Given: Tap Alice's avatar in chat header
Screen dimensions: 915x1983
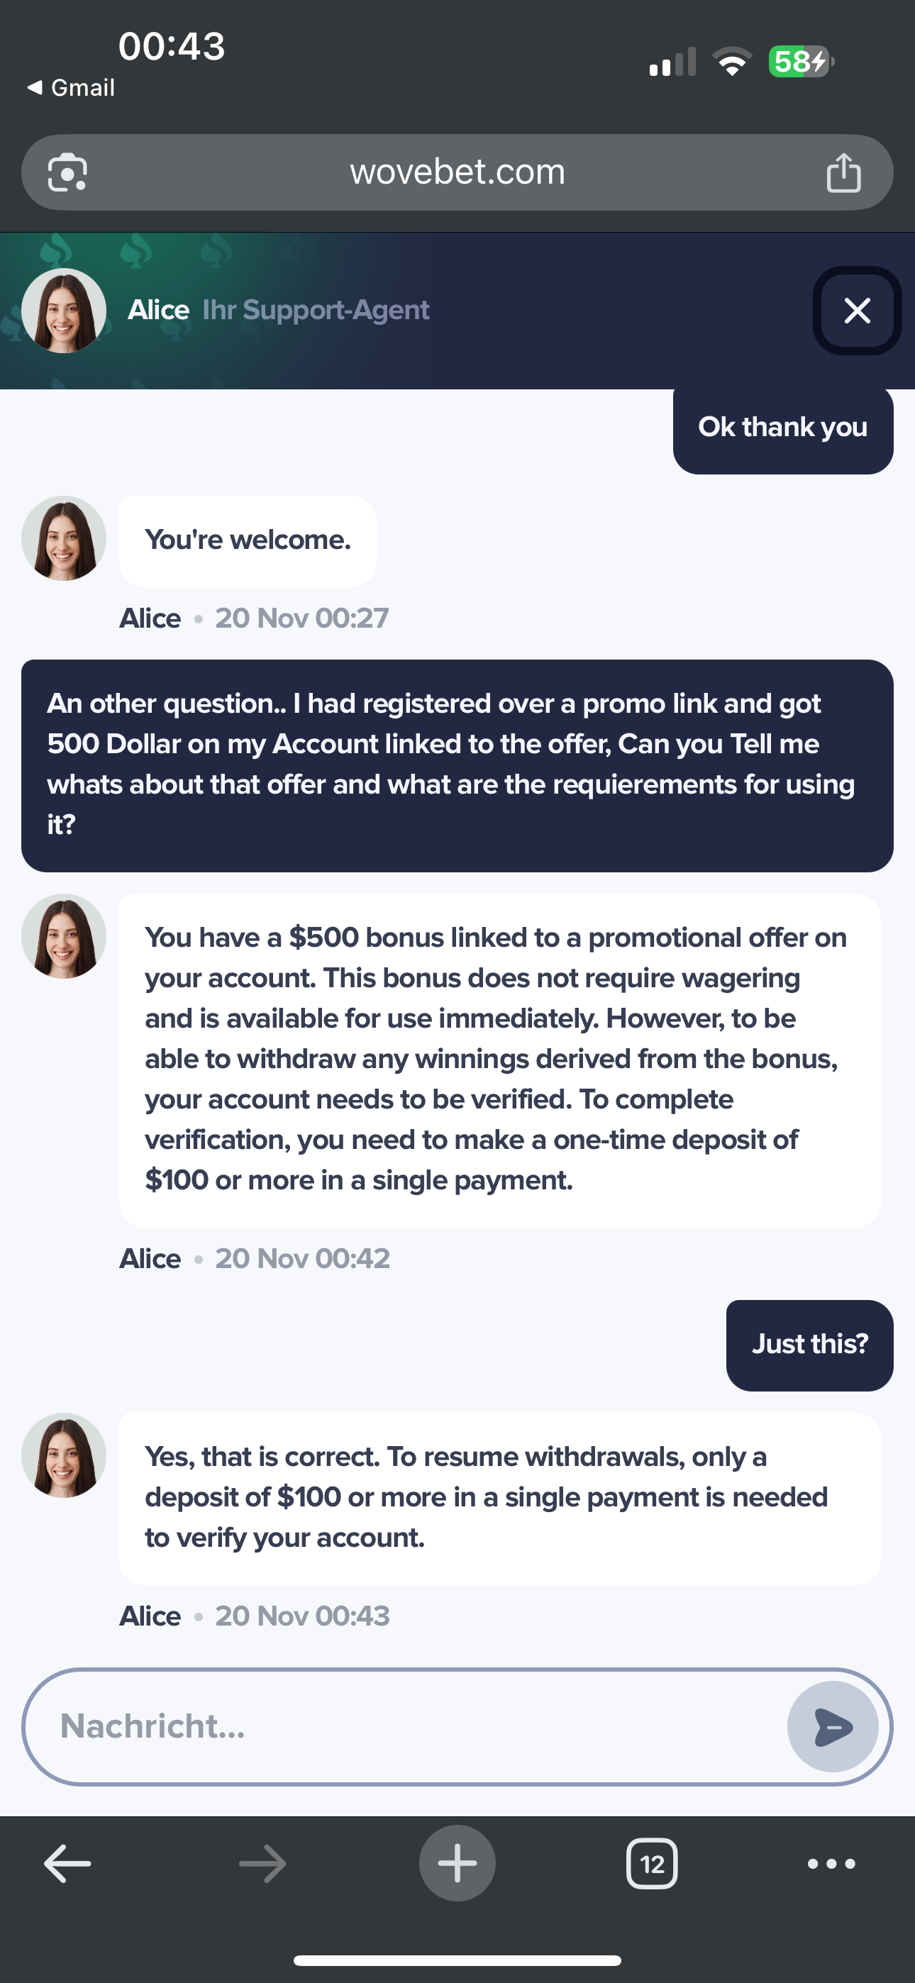Looking at the screenshot, I should pyautogui.click(x=64, y=311).
